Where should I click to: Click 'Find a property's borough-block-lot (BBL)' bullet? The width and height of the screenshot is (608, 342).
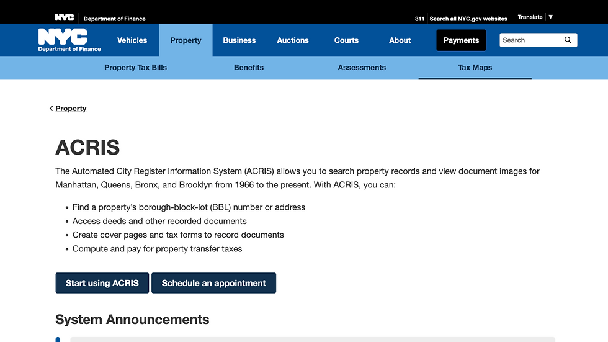pos(189,207)
